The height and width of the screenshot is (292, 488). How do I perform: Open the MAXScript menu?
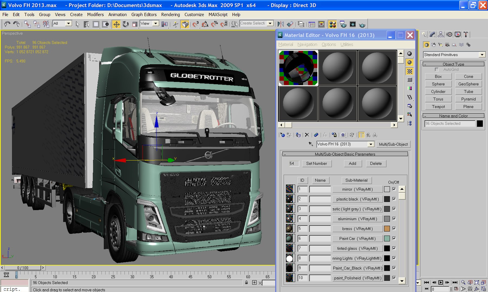pos(218,15)
